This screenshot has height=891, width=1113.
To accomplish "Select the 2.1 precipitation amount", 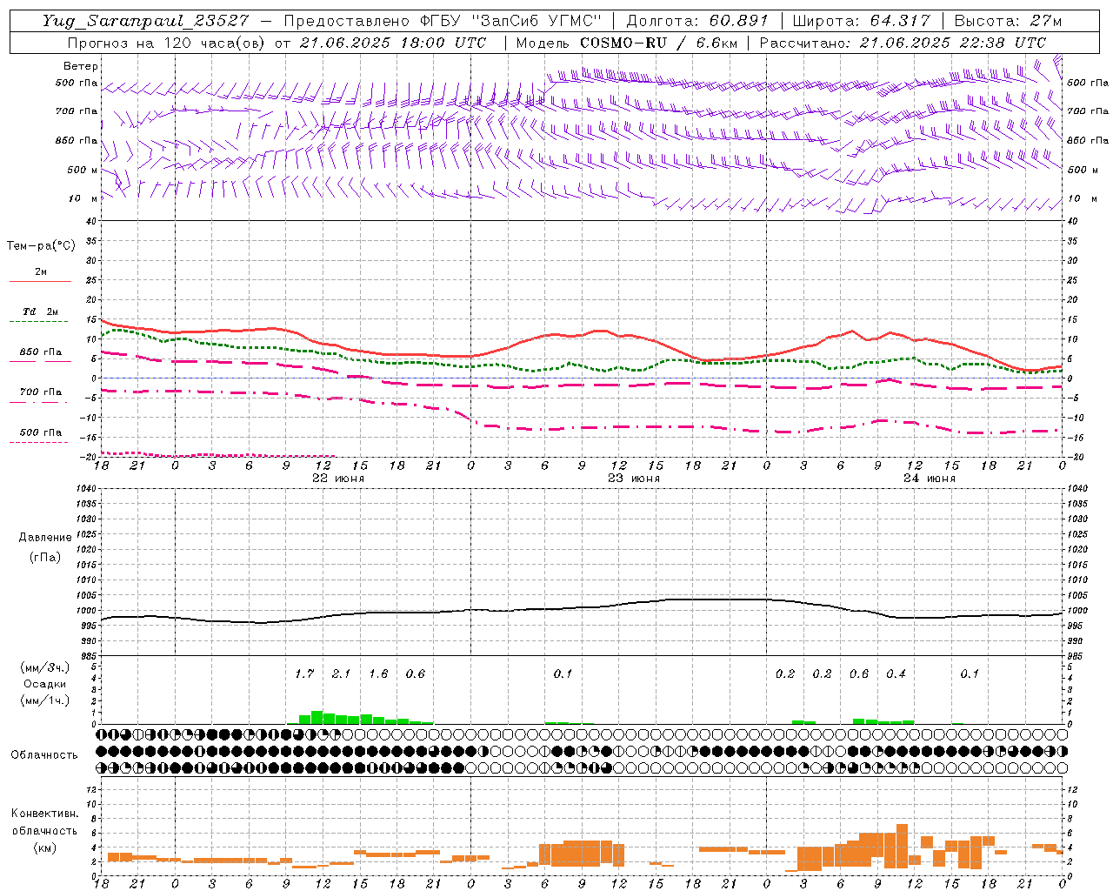I will coord(341,673).
